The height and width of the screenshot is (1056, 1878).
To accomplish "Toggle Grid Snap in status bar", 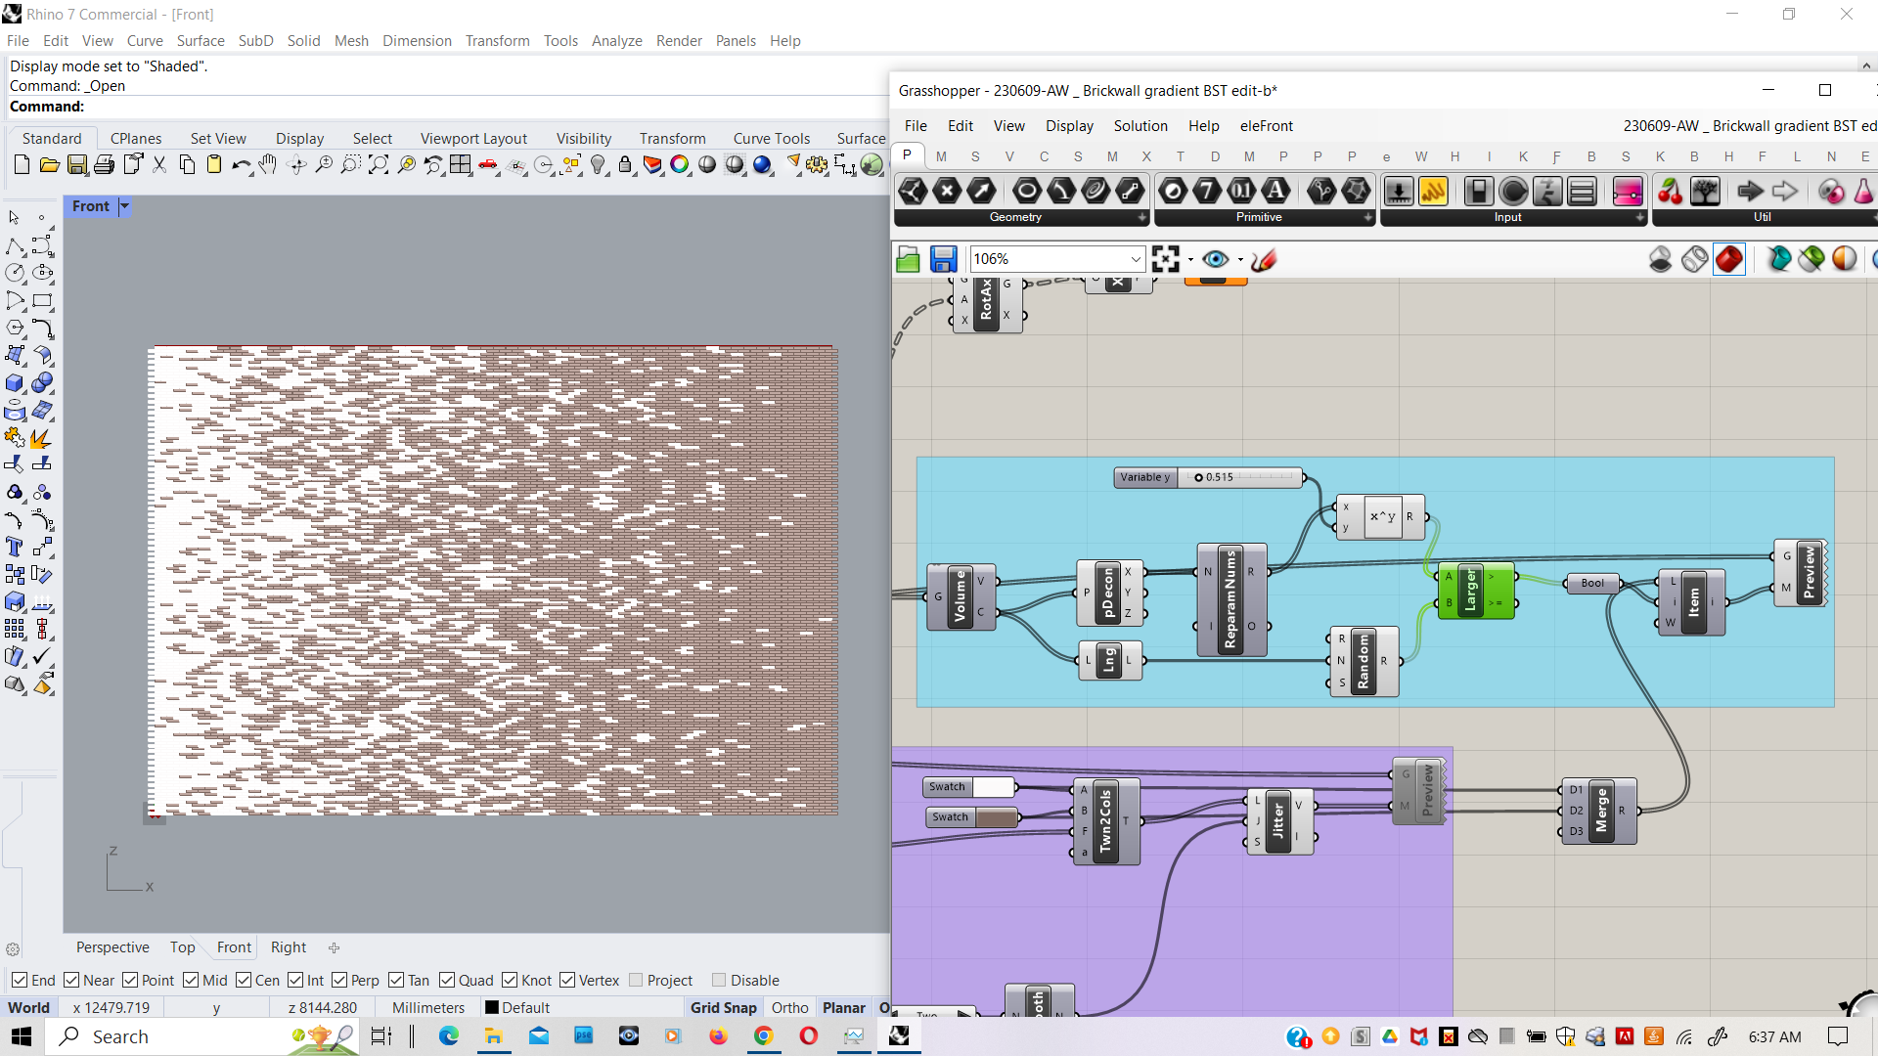I will pyautogui.click(x=723, y=1007).
